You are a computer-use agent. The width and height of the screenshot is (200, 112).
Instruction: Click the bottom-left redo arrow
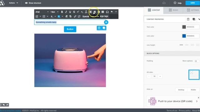pos(7,105)
